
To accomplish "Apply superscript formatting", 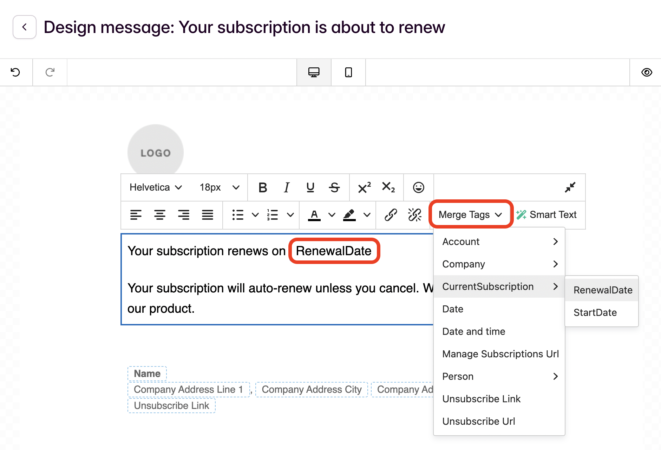I will [x=364, y=187].
